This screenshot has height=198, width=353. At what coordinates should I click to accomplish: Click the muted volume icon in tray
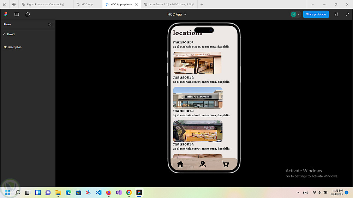(320, 193)
